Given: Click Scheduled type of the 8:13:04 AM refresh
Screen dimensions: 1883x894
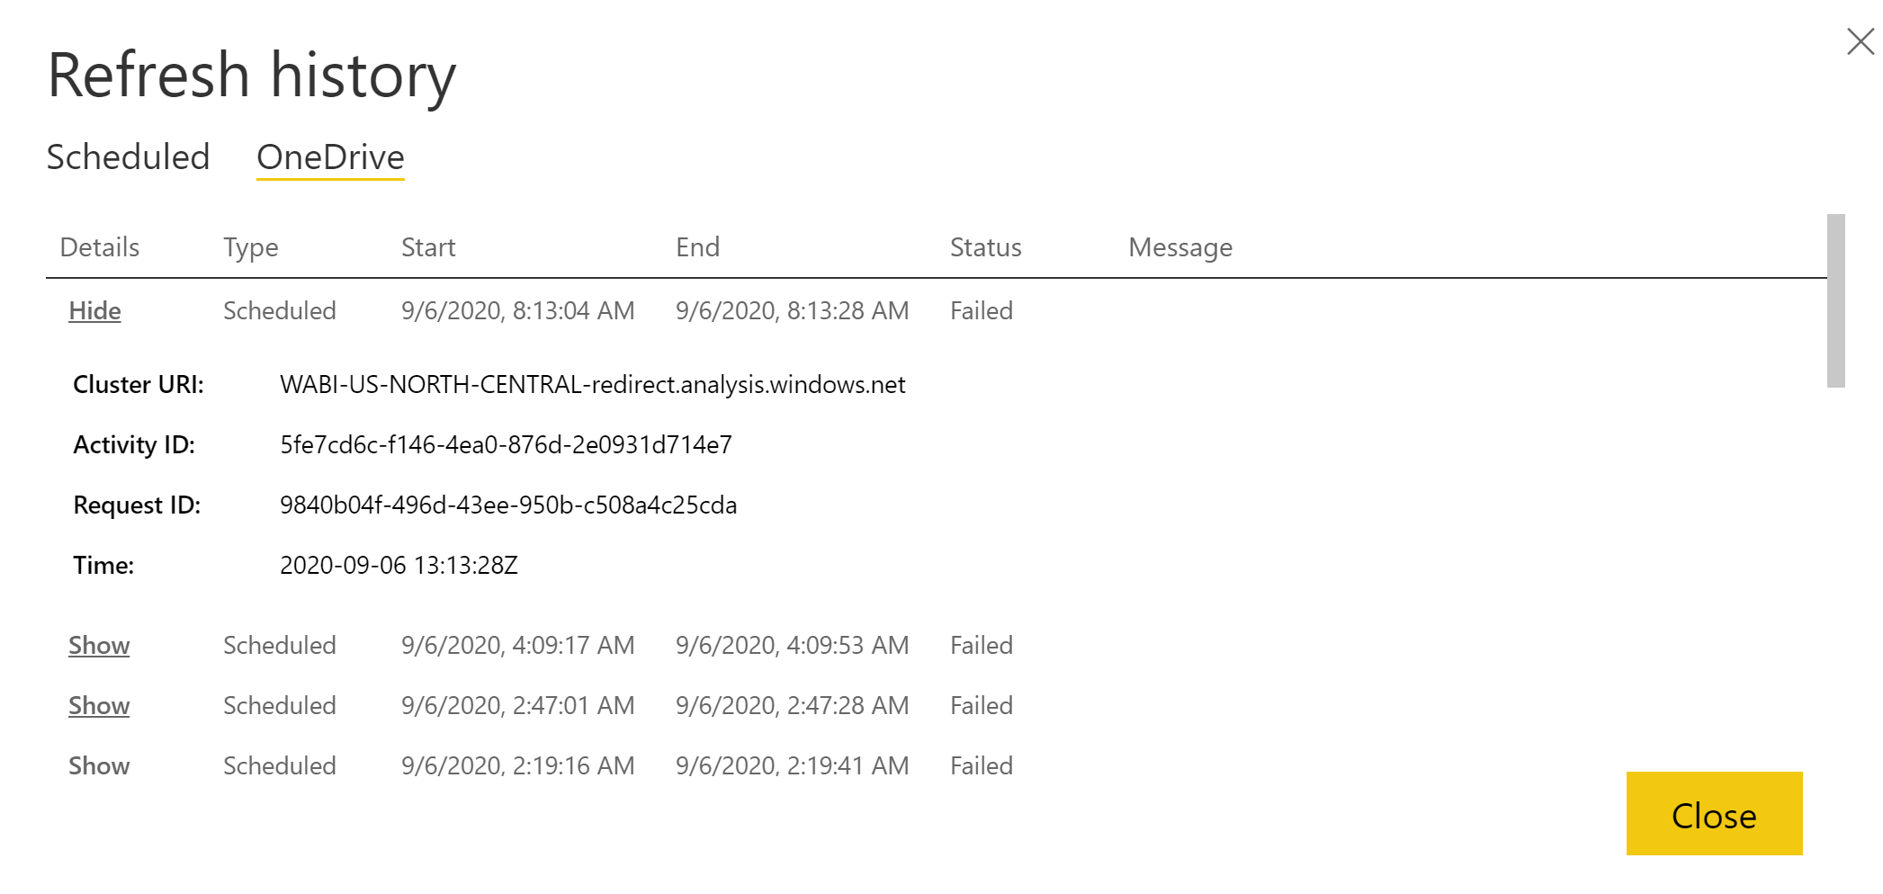Looking at the screenshot, I should [x=280, y=311].
